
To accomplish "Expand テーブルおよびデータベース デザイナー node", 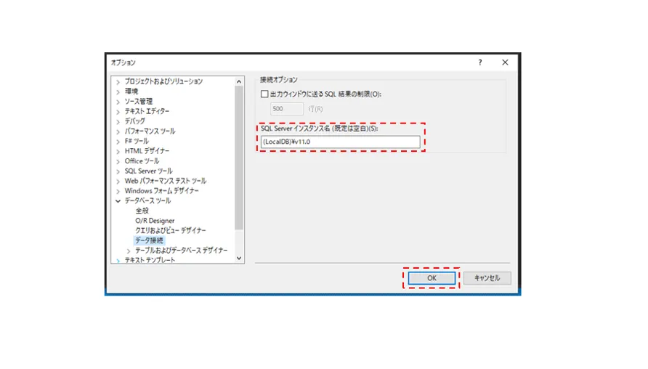I will 129,251.
